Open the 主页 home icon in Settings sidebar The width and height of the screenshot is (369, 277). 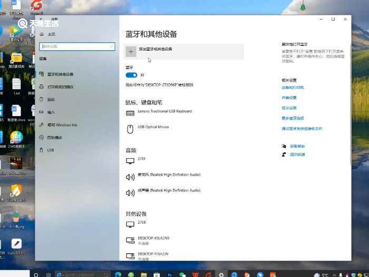[x=42, y=34]
